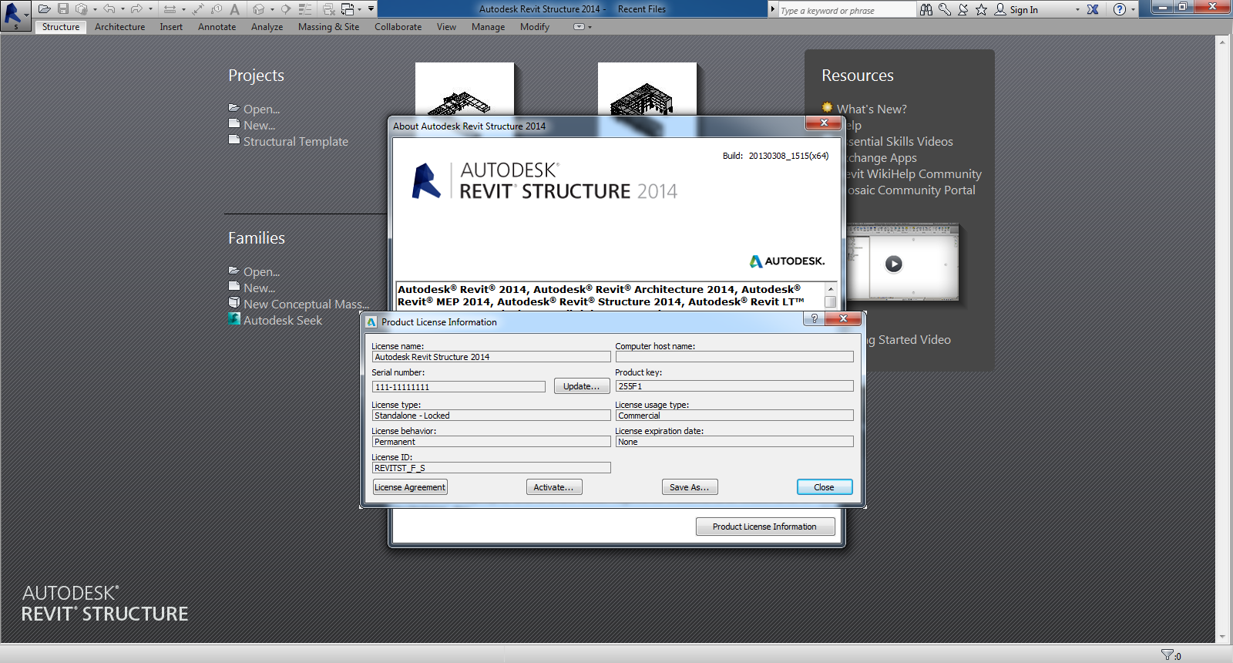Select the Measure Between Two References tool
This screenshot has width=1233, height=663.
point(170,9)
